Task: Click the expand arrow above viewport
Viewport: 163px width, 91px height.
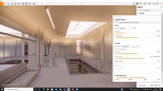Action: coord(81,5)
